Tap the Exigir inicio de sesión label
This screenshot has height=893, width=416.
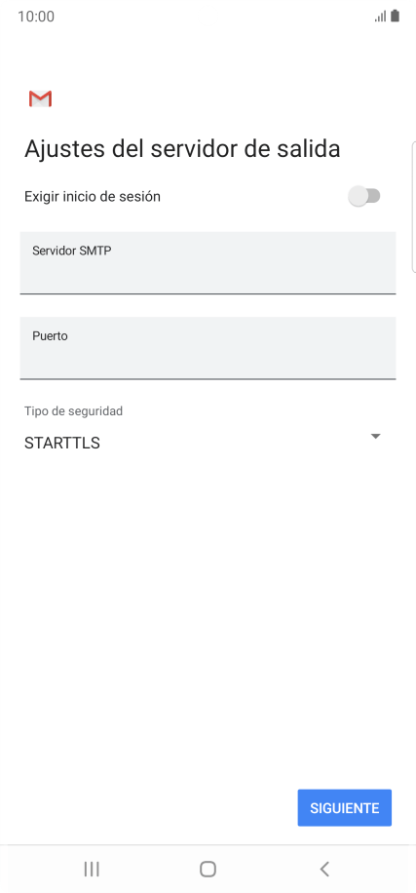pyautogui.click(x=93, y=197)
